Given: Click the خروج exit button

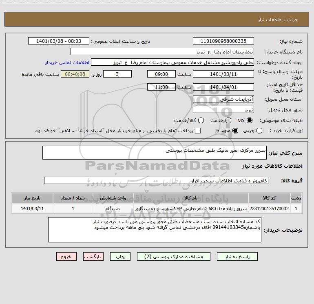Looking at the screenshot, I should (66, 257).
